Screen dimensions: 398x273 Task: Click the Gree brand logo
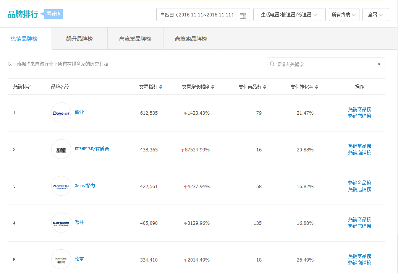click(x=61, y=186)
